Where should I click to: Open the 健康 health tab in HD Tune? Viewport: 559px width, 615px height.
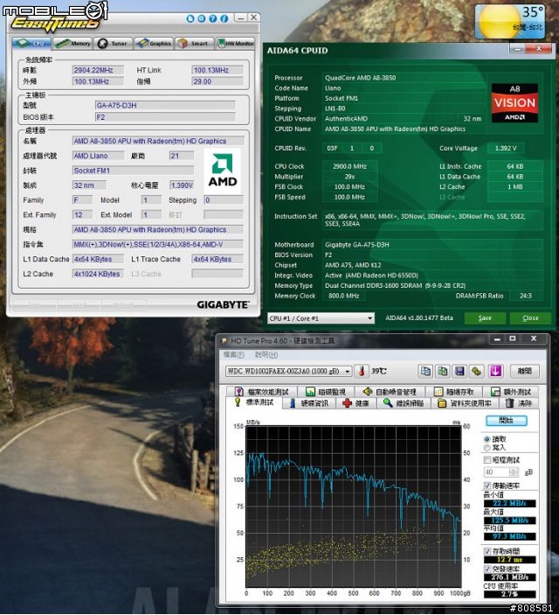pos(356,403)
